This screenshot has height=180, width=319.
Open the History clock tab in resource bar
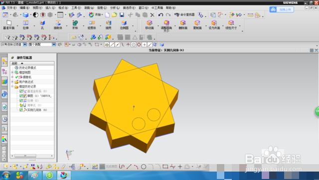coord(4,119)
